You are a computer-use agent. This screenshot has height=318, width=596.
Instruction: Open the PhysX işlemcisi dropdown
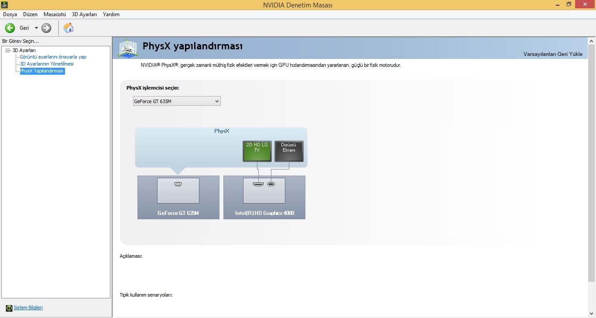(x=177, y=101)
